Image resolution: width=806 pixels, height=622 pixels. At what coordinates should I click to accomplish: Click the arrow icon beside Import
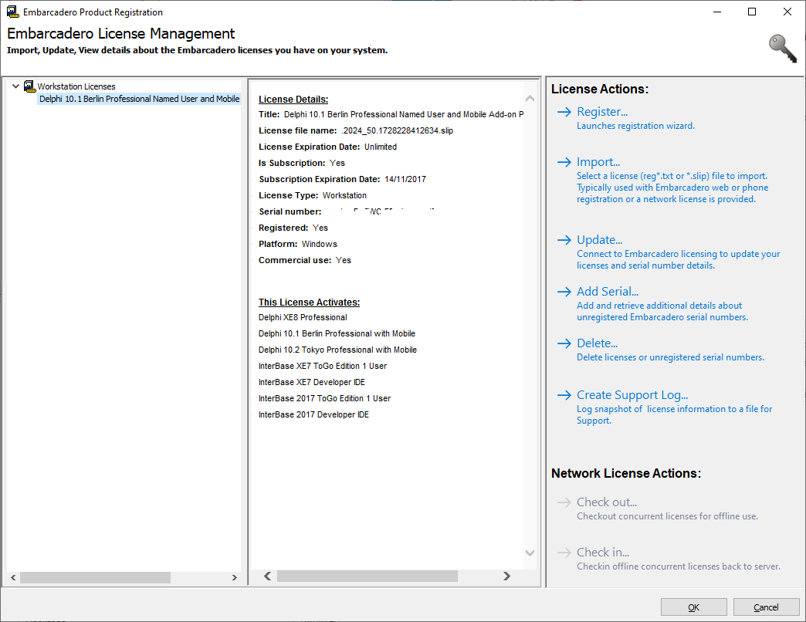(564, 162)
